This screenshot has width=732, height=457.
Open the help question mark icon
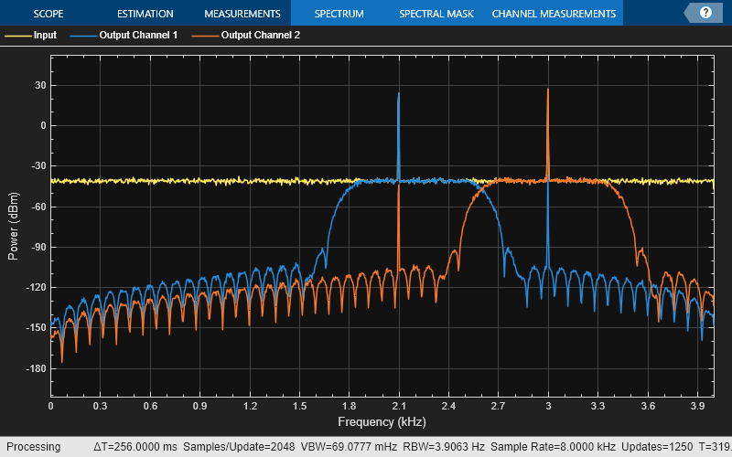[705, 13]
